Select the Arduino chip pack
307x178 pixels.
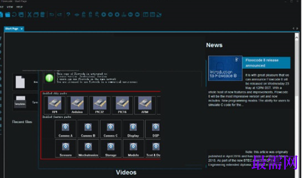click(x=77, y=105)
